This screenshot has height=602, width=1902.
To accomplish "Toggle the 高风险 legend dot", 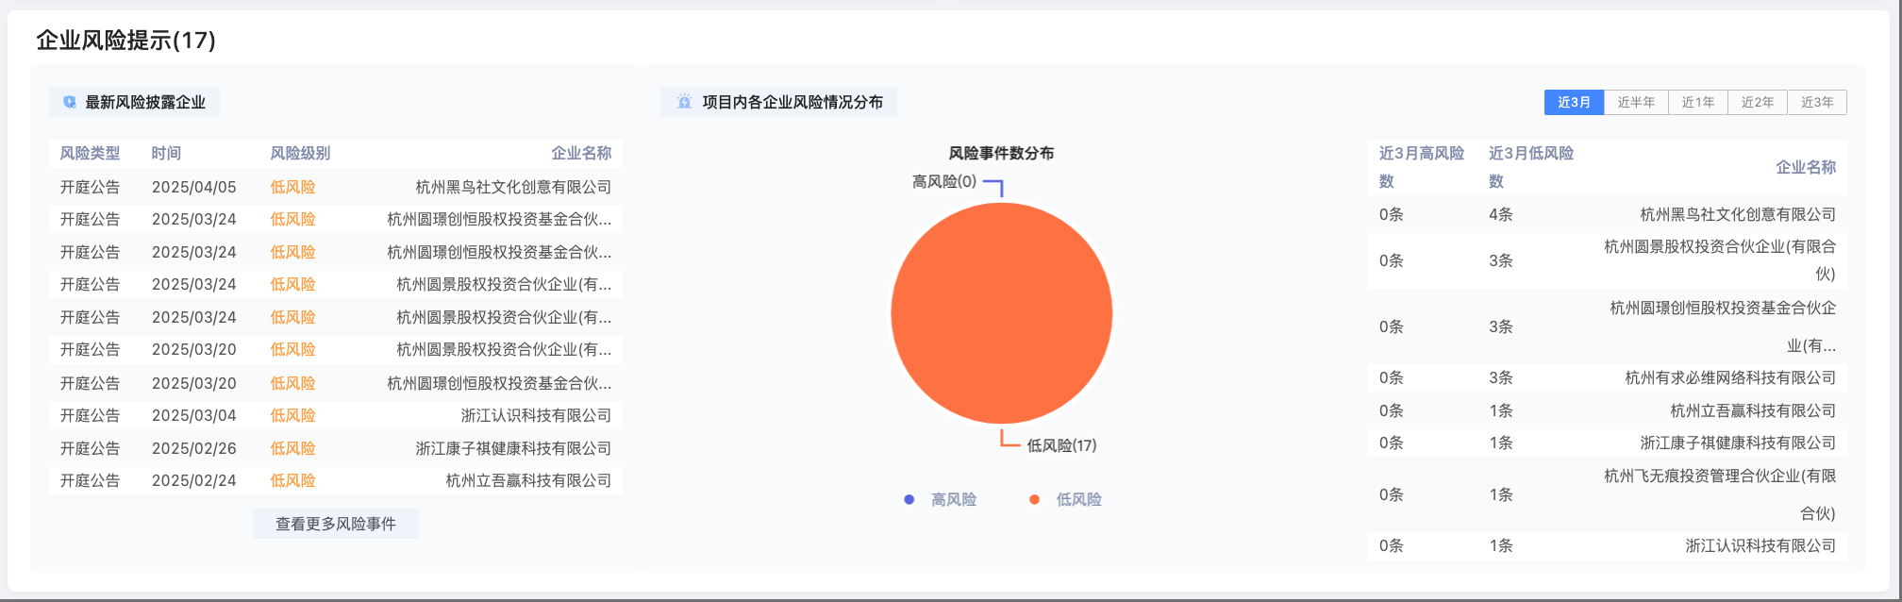I will tap(909, 499).
